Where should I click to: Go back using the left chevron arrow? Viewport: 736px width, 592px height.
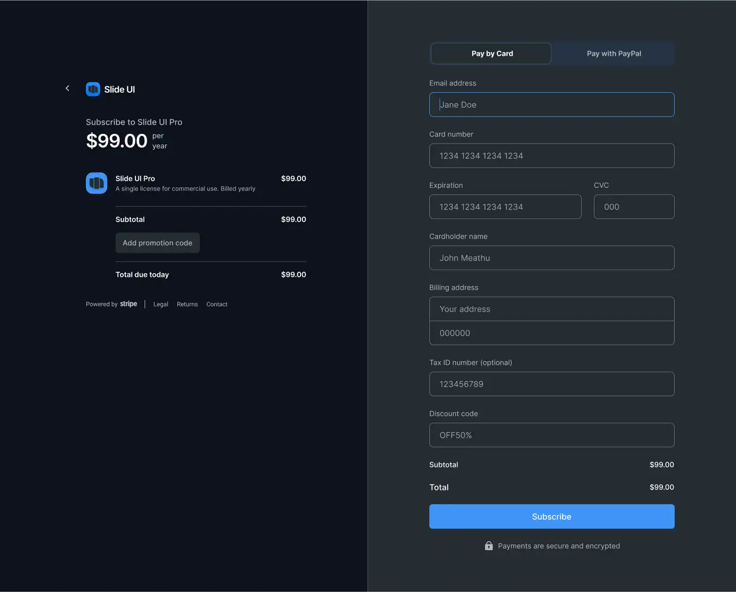click(x=67, y=88)
